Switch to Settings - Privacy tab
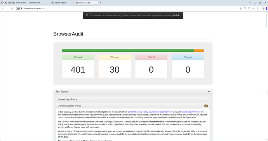The image size is (268, 141). coord(16,3)
